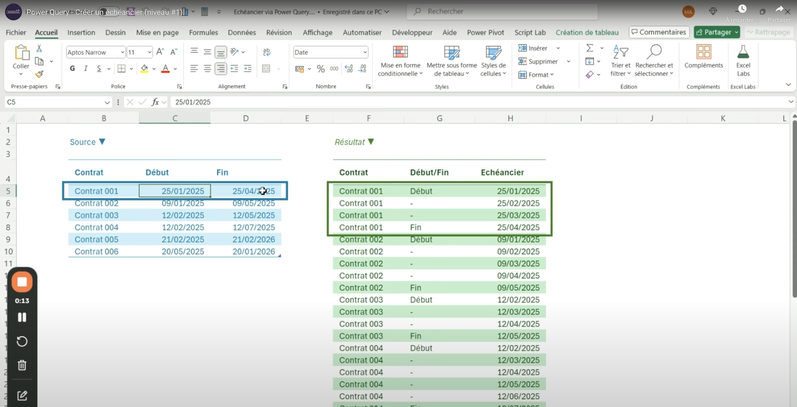Image resolution: width=797 pixels, height=407 pixels.
Task: Switch to the Données tab
Action: 242,33
